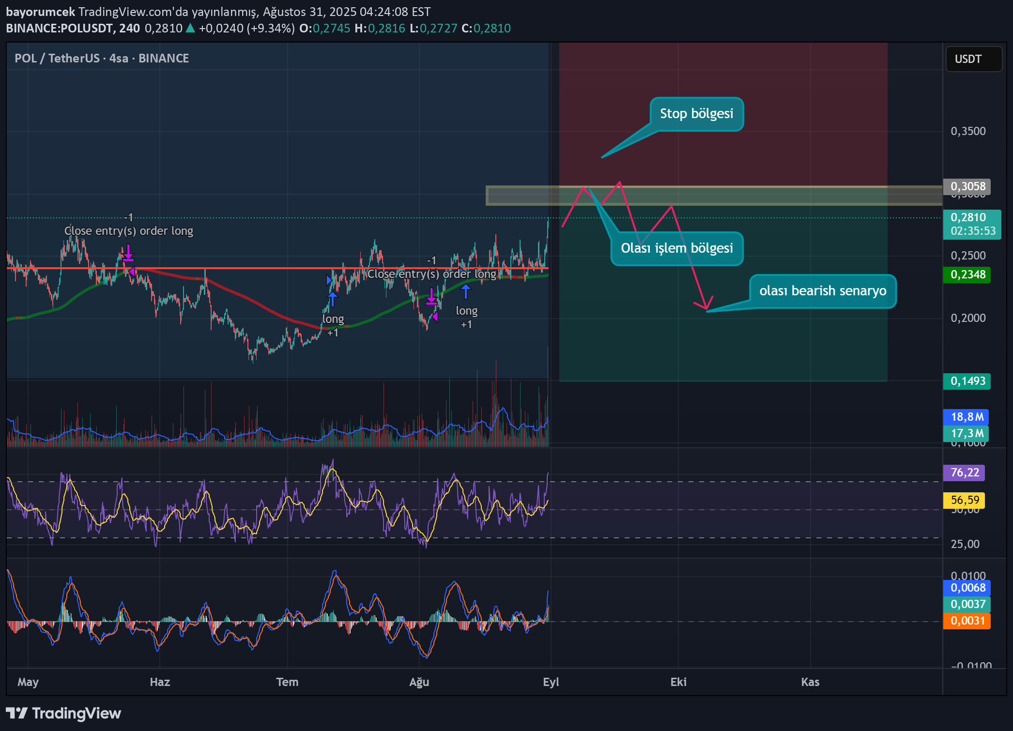Click the 76,22 RSI value label
Image resolution: width=1013 pixels, height=731 pixels.
[x=964, y=472]
